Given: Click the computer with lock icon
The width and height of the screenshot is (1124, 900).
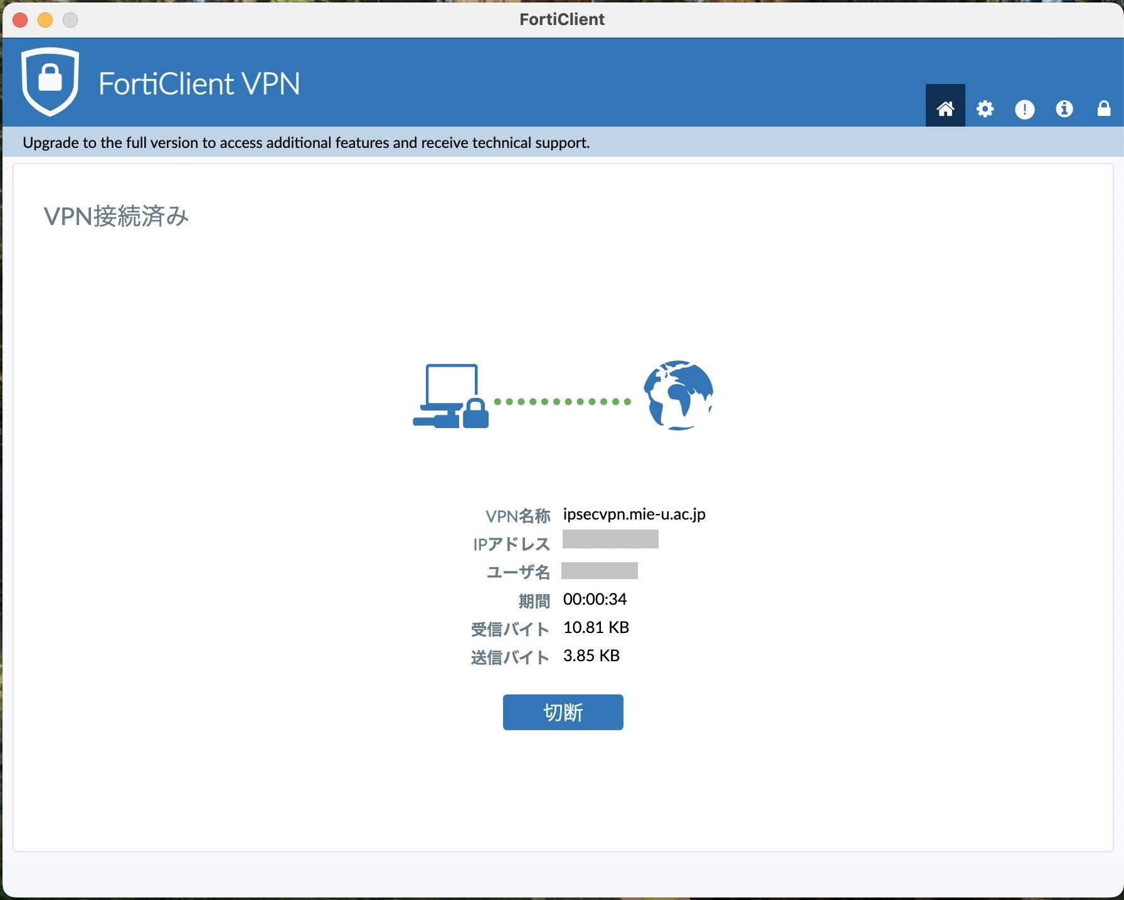Looking at the screenshot, I should (x=450, y=396).
